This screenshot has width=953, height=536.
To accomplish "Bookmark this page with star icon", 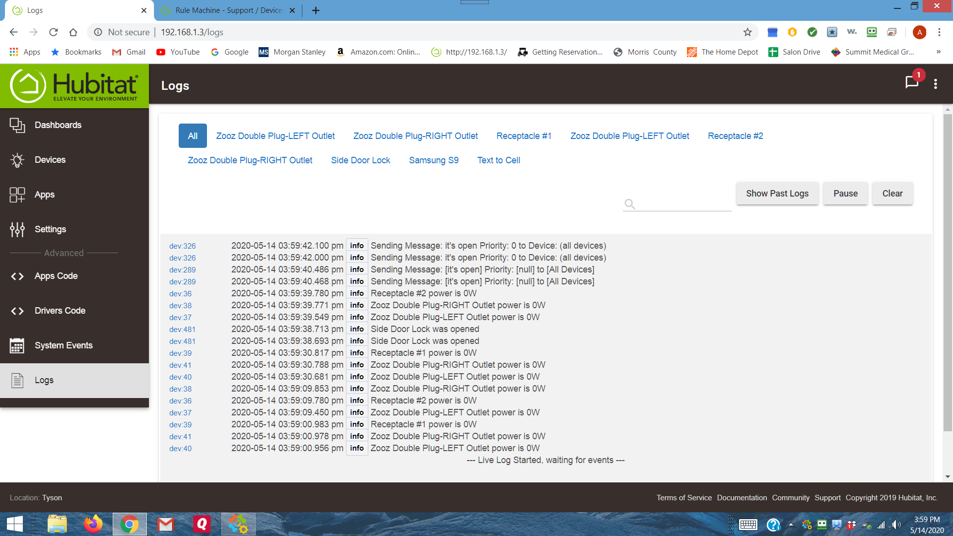I will pos(748,32).
